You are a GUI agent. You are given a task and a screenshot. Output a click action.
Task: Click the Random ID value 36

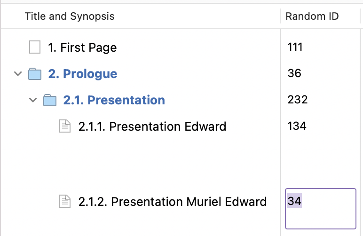294,73
